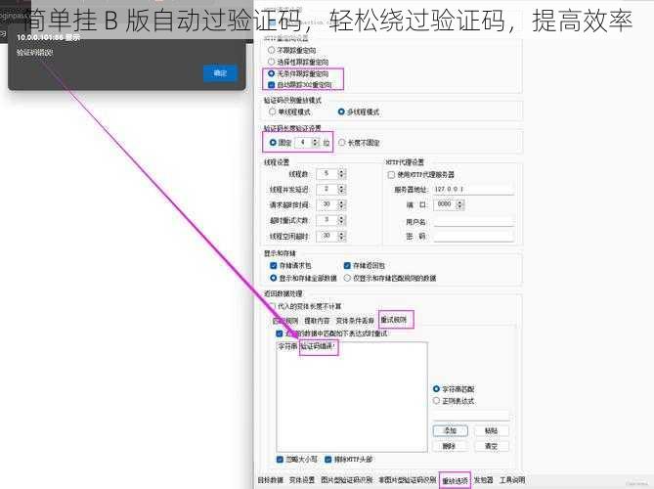Open the 变体设置 bottom tab
654x489 pixels.
(x=302, y=480)
